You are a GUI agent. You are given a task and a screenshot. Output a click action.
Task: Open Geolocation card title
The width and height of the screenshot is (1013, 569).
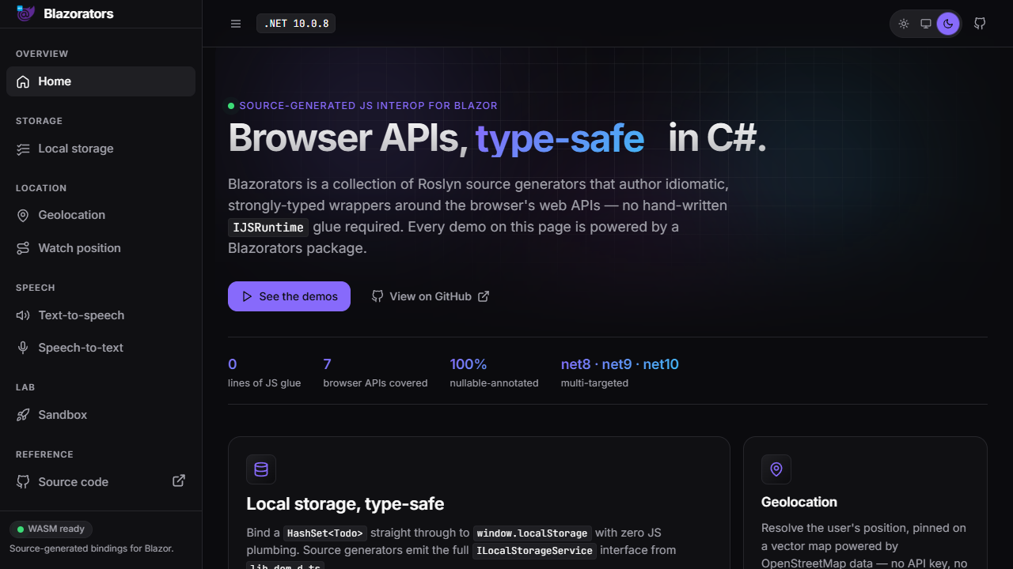click(x=799, y=502)
